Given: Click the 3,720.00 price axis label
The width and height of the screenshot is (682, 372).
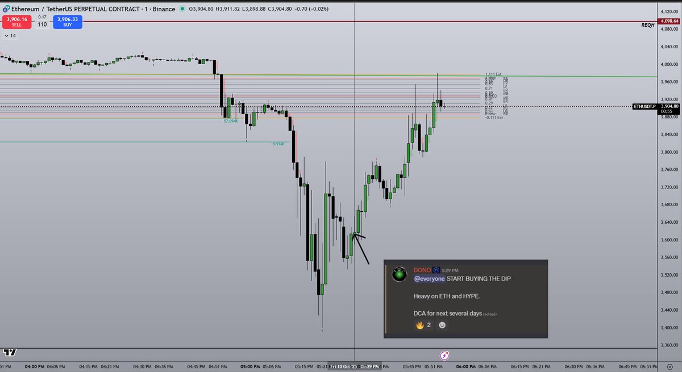Looking at the screenshot, I should tap(668, 187).
